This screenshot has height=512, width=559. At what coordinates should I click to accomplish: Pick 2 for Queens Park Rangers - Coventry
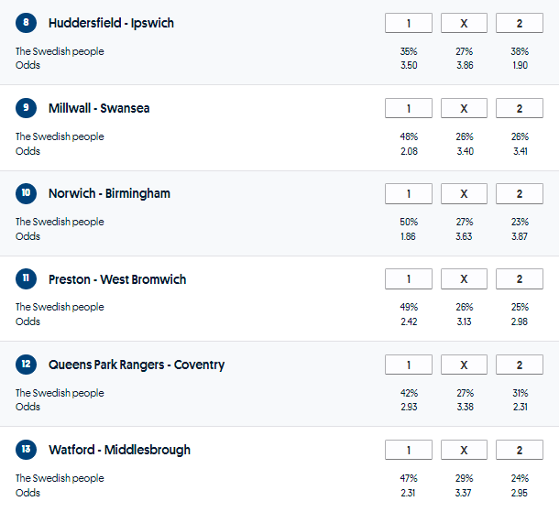coord(519,365)
